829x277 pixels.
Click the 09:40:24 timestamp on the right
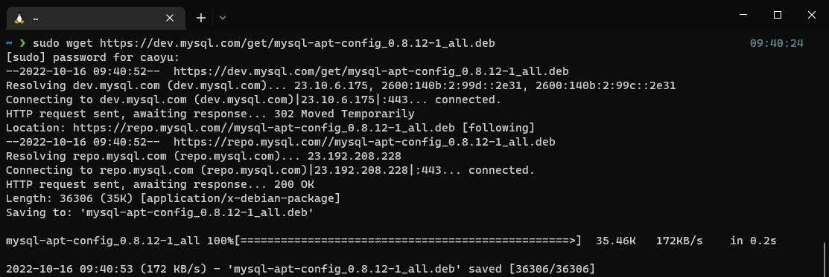pos(777,43)
